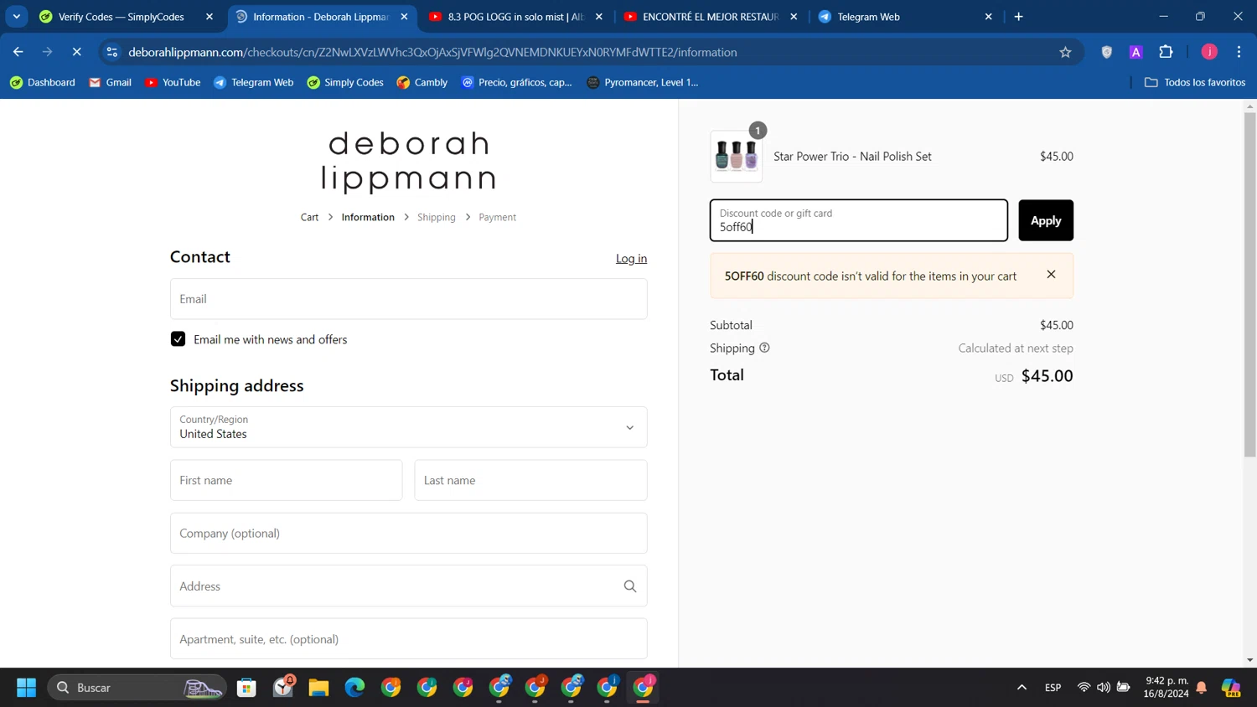Open the clock app with notification badge
The height and width of the screenshot is (707, 1257).
(283, 687)
